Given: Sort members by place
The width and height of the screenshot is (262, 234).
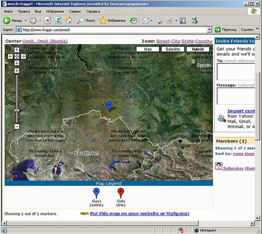Looking at the screenshot, I should coord(250,154).
